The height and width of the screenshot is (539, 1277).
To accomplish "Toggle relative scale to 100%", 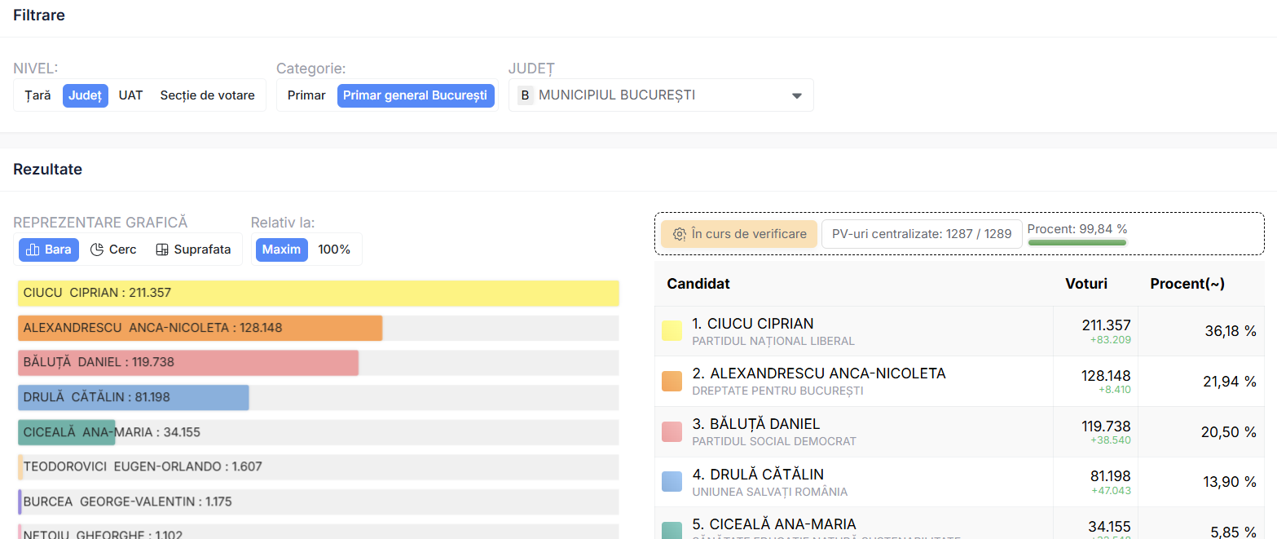I will [x=334, y=250].
